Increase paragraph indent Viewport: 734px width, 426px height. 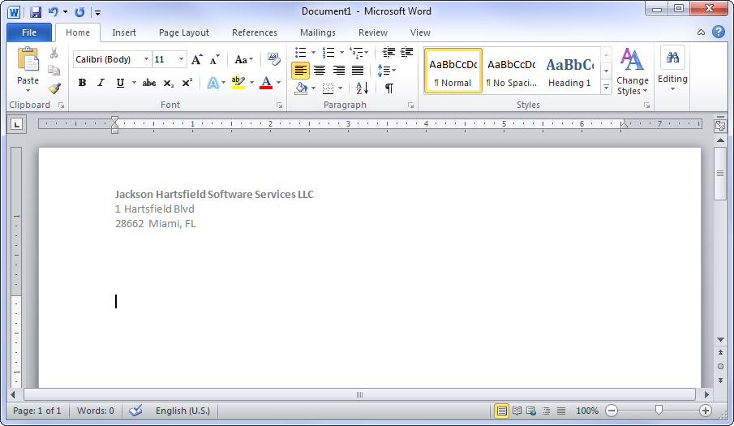407,52
